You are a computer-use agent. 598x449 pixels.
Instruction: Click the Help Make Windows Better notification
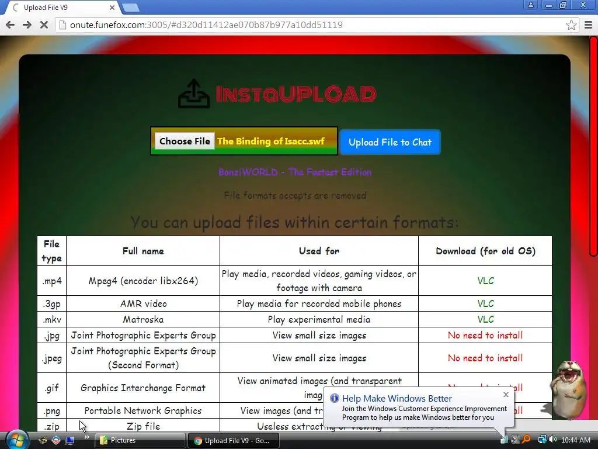click(x=418, y=407)
